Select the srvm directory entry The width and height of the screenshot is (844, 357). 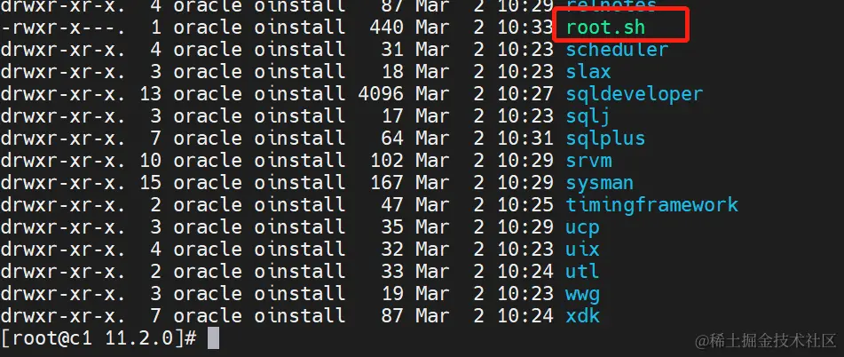click(x=588, y=161)
